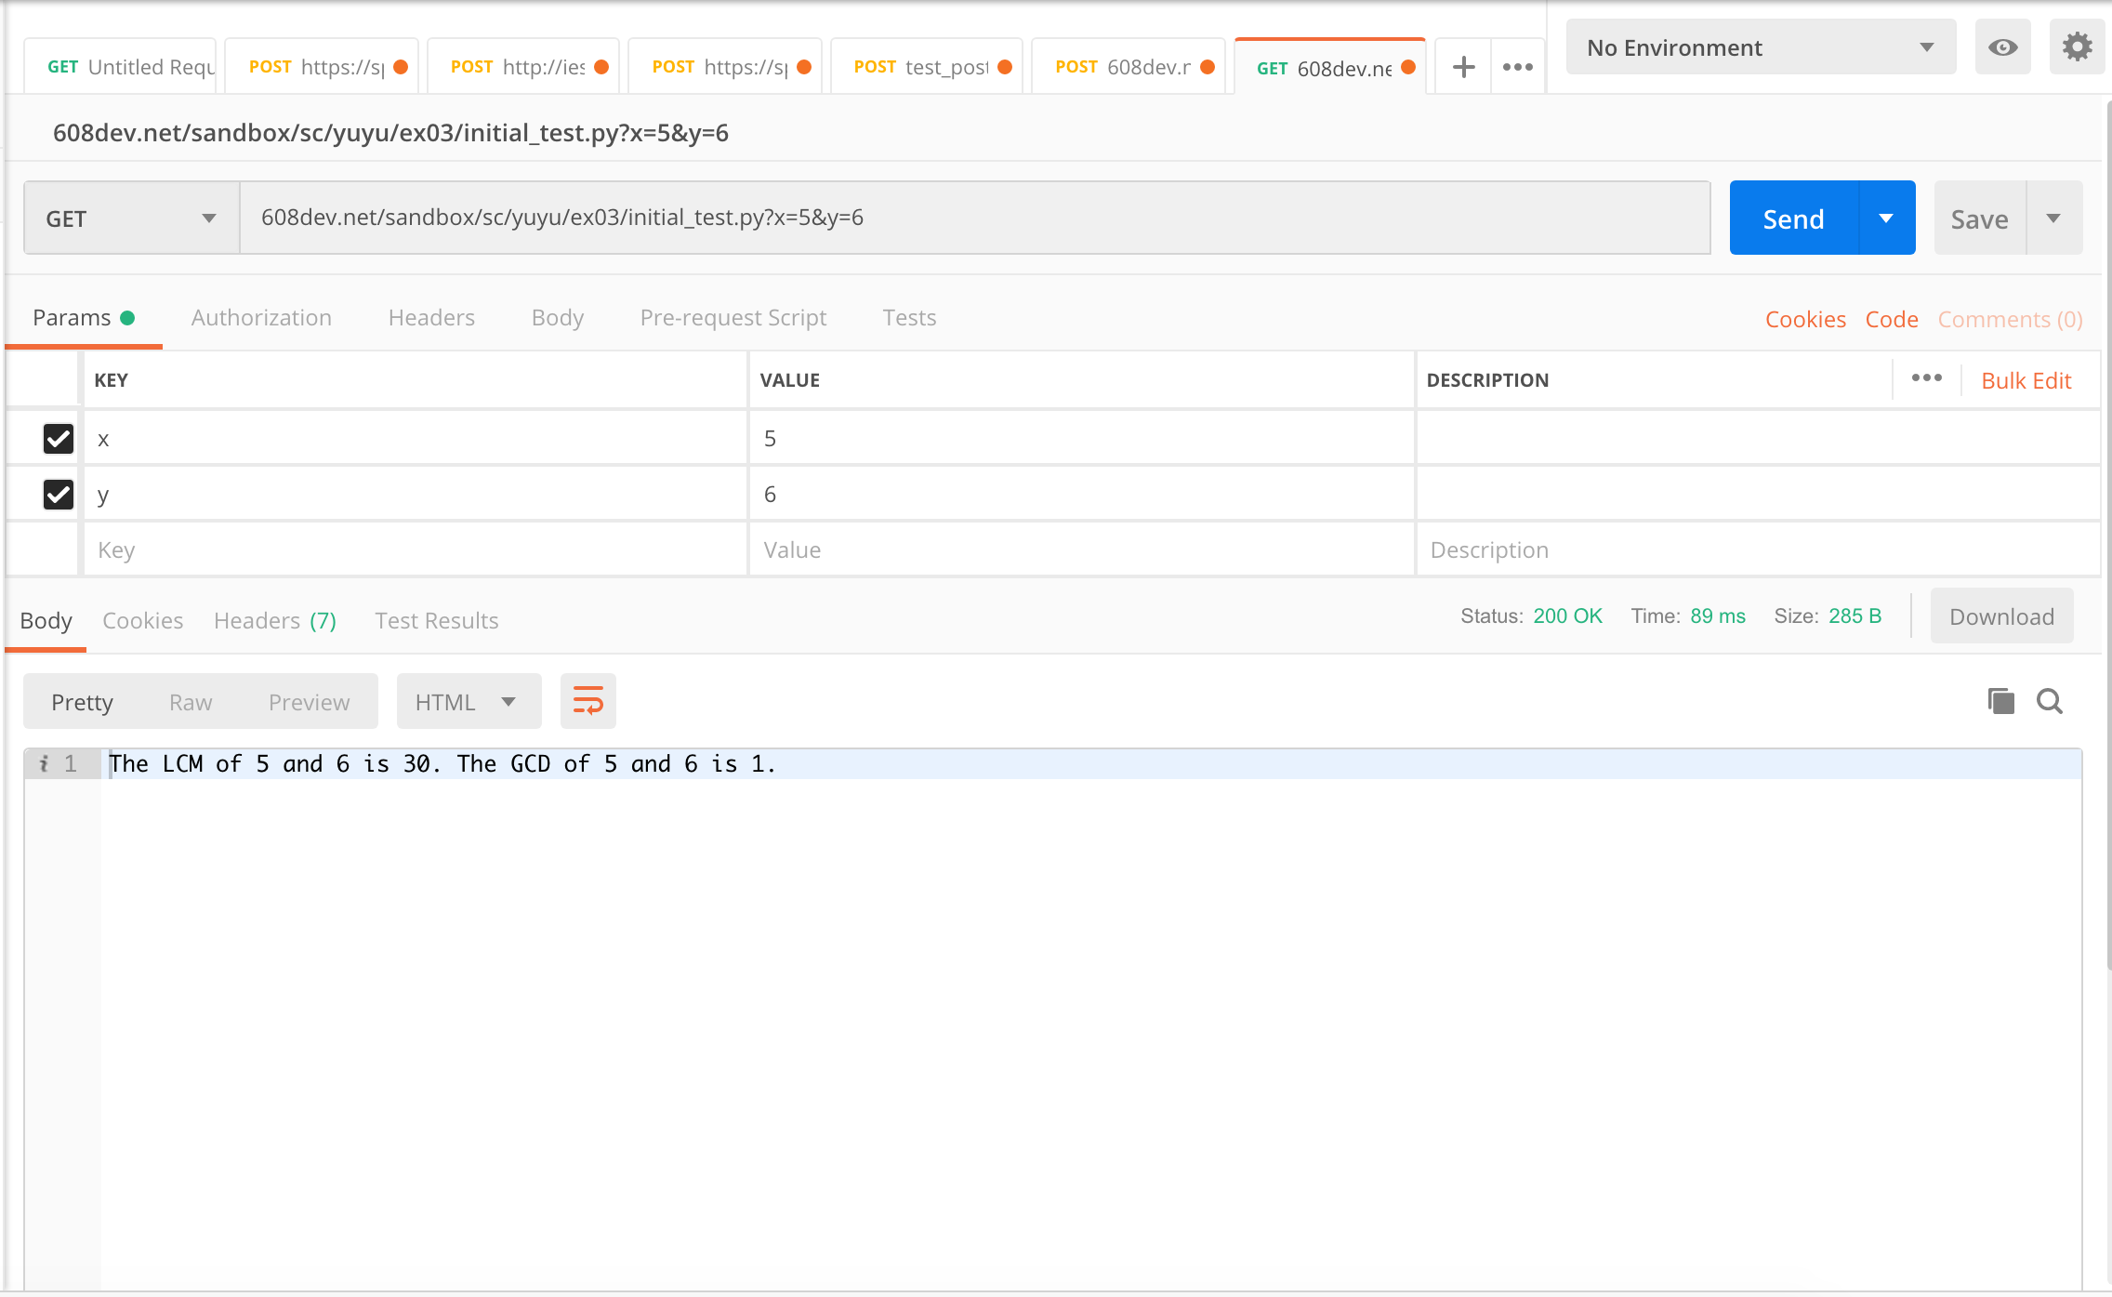
Task: Uncheck the x parameter checkbox
Action: click(59, 438)
